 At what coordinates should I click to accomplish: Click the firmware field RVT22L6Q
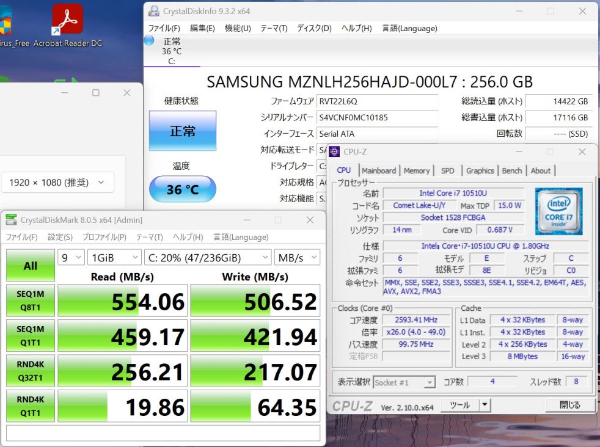point(378,101)
